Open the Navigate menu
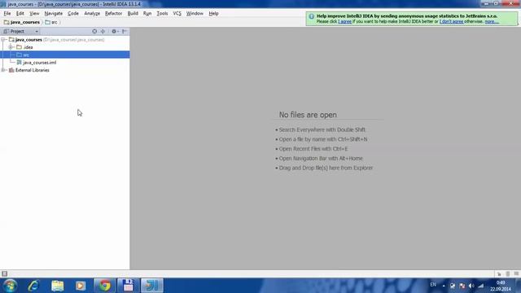This screenshot has width=521, height=293. 54,14
